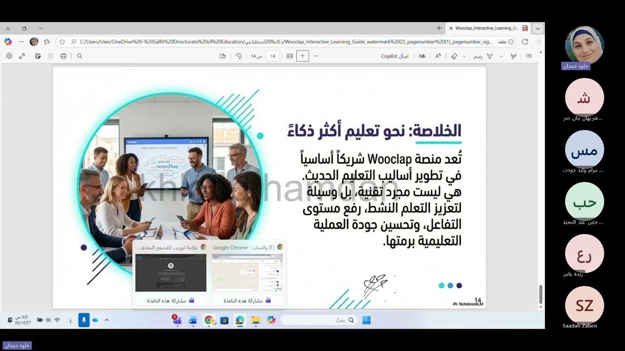625x351 pixels.
Task: Select participant رندة عامر avatar
Action: click(584, 253)
